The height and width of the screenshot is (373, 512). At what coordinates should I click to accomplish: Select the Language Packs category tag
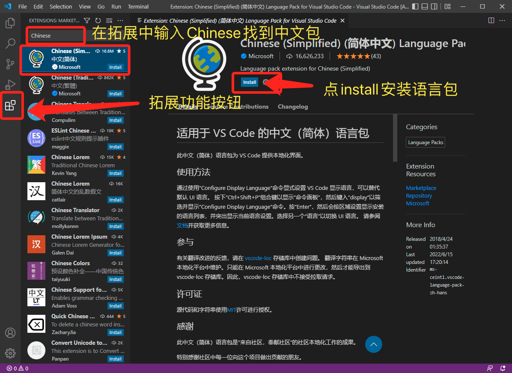coord(426,142)
